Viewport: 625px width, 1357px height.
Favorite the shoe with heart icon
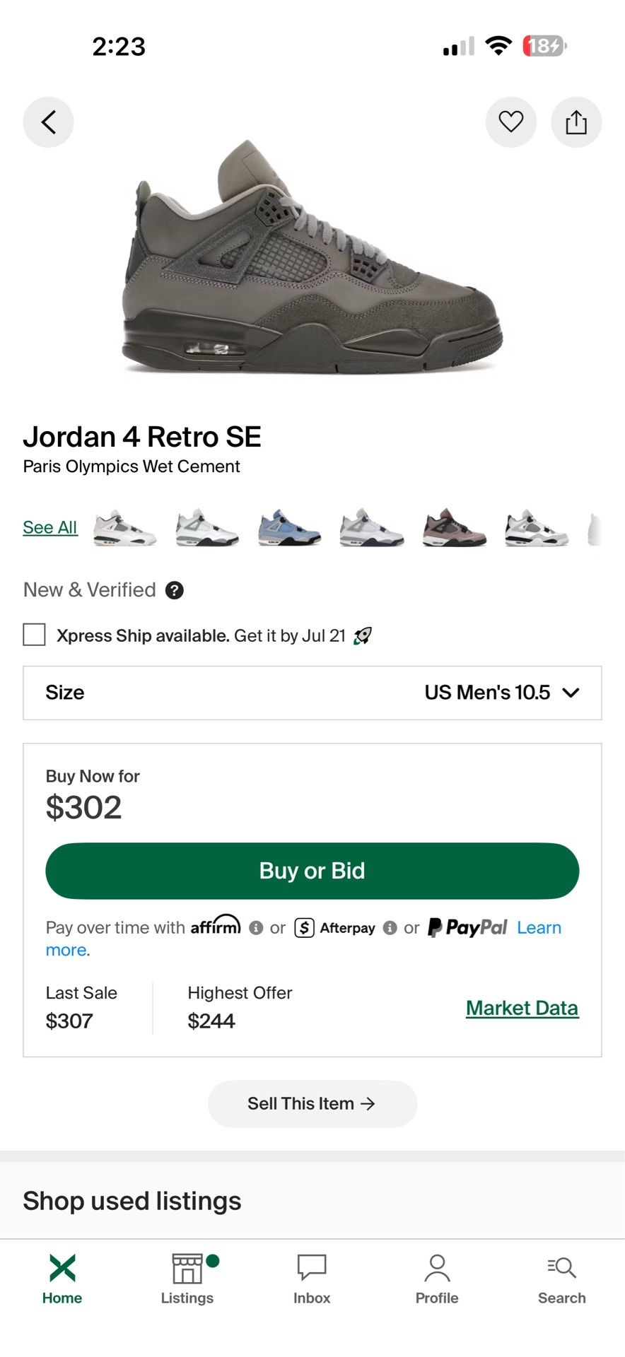click(510, 122)
